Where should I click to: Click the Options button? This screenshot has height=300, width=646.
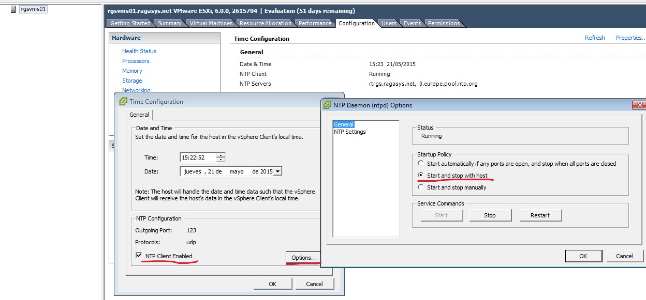(303, 258)
